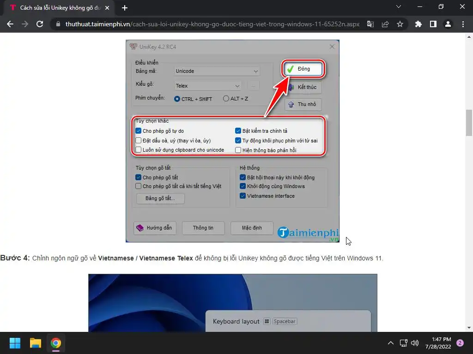Click the Chrome taskbar icon
This screenshot has height=354, width=473.
click(x=56, y=343)
